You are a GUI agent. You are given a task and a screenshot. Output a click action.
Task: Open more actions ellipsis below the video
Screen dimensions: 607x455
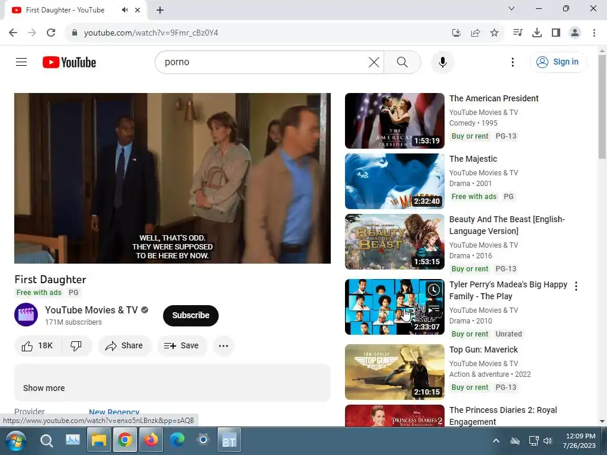tap(223, 345)
